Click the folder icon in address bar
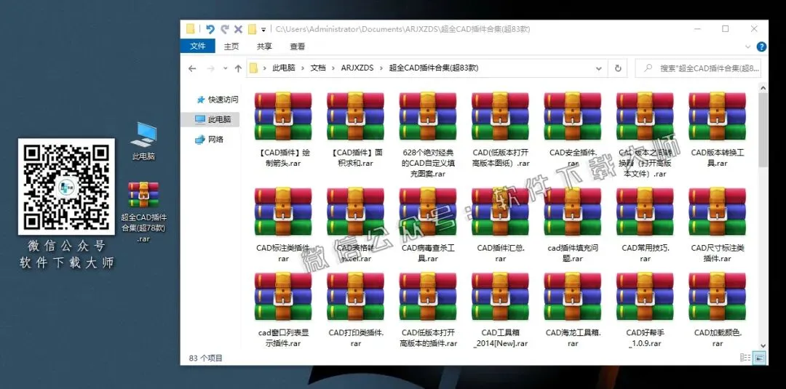 (253, 68)
